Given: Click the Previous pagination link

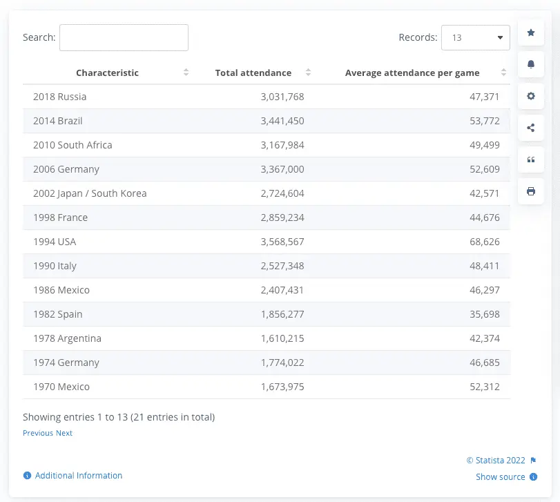Looking at the screenshot, I should pyautogui.click(x=38, y=432).
